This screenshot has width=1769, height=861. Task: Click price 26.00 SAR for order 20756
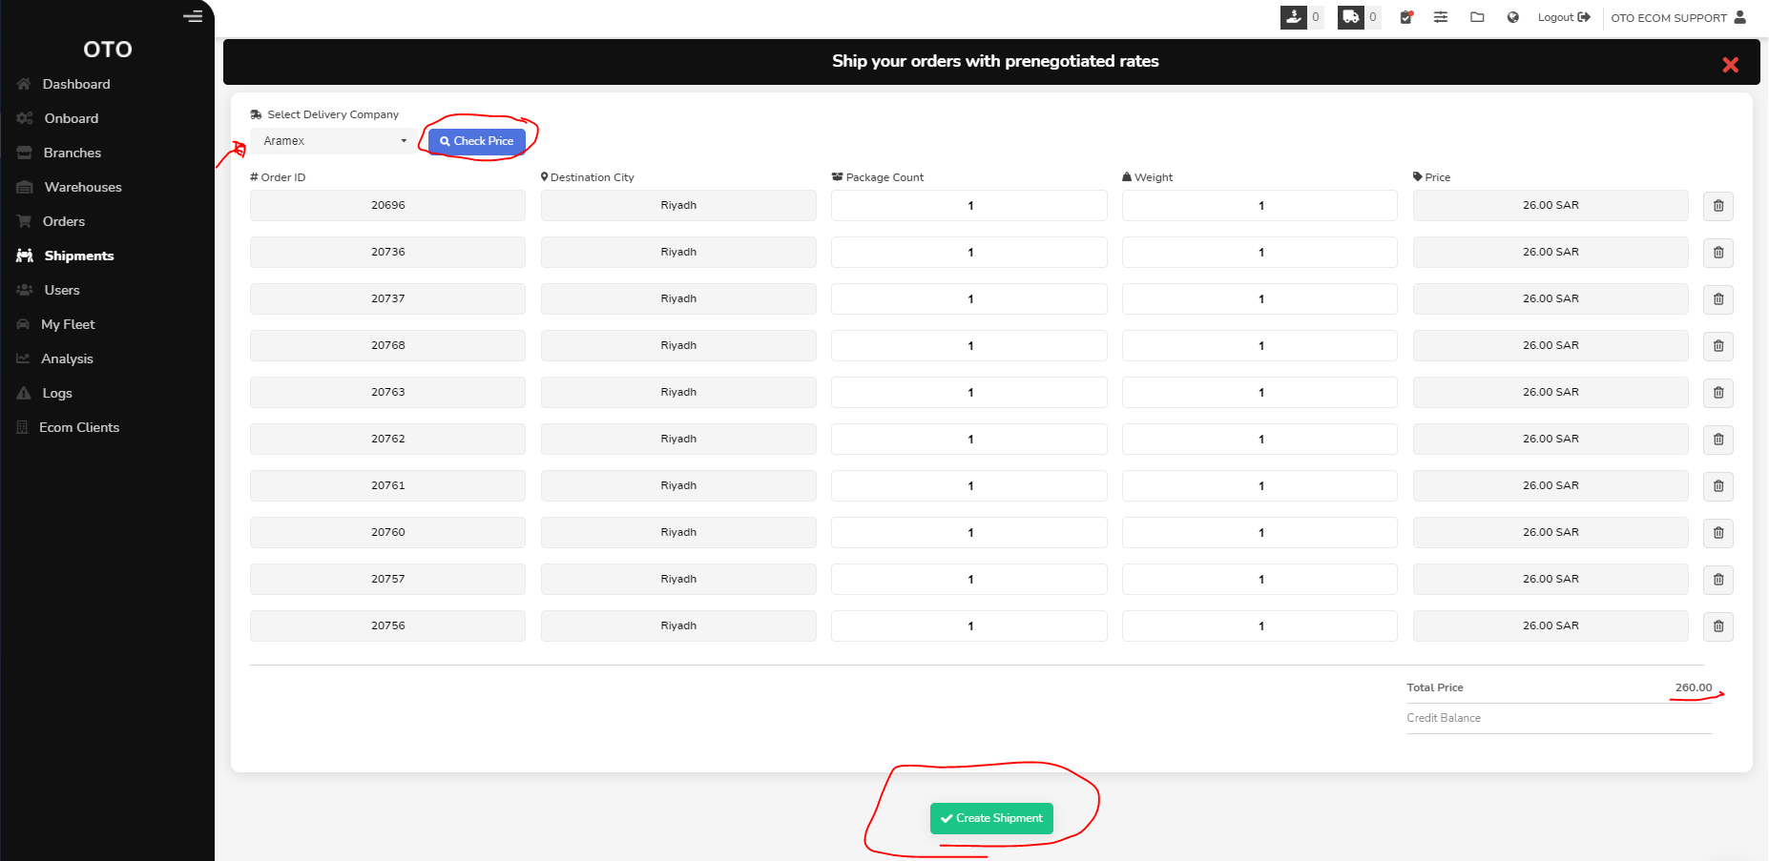point(1550,626)
